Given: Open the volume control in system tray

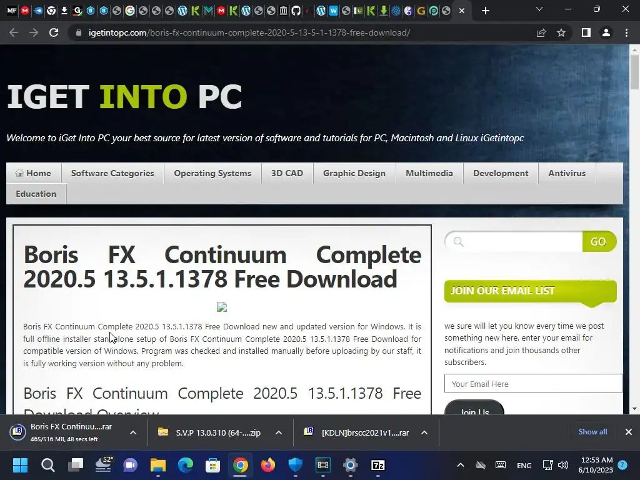Looking at the screenshot, I should pyautogui.click(x=563, y=465).
